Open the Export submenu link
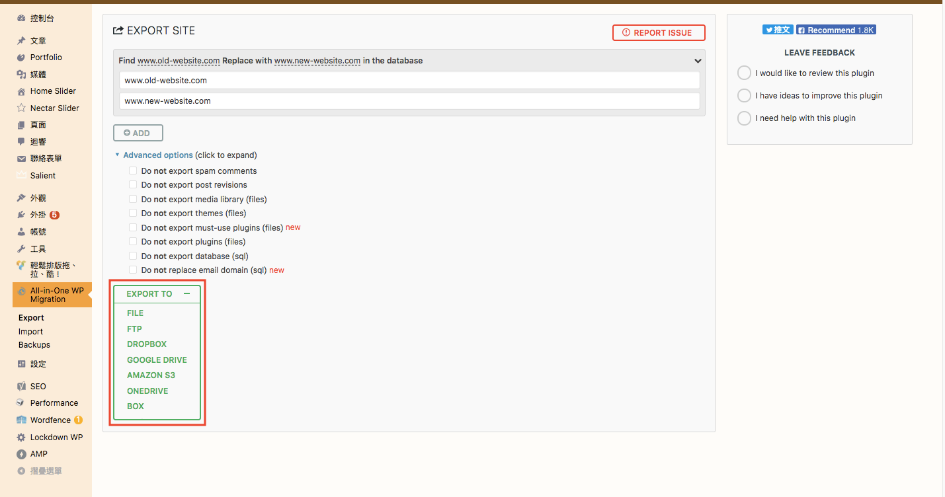This screenshot has width=945, height=497. pyautogui.click(x=31, y=318)
